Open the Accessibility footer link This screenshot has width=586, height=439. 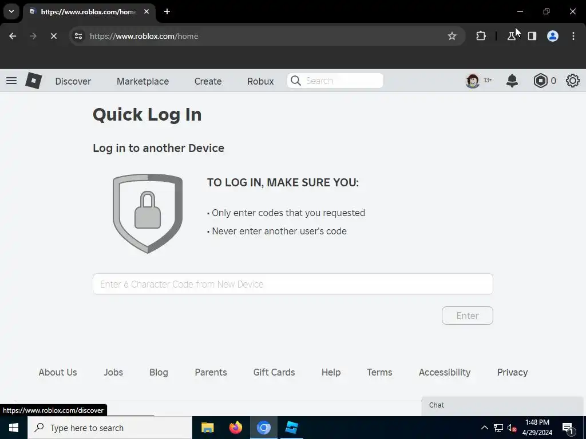click(445, 372)
